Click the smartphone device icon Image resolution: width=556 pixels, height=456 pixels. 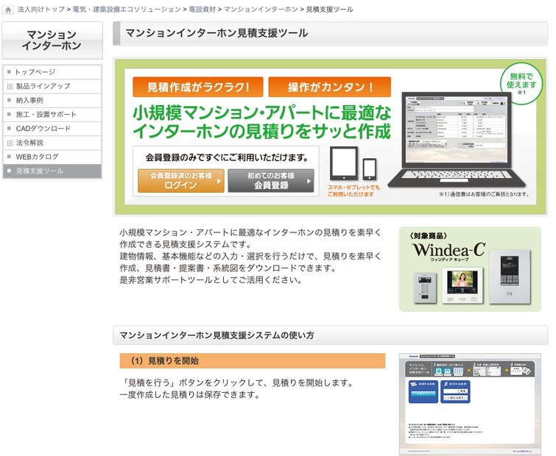tap(370, 168)
